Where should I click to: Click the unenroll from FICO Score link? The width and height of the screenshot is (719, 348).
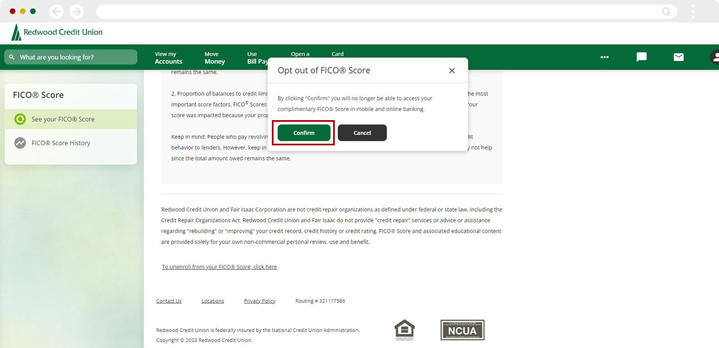coord(219,267)
